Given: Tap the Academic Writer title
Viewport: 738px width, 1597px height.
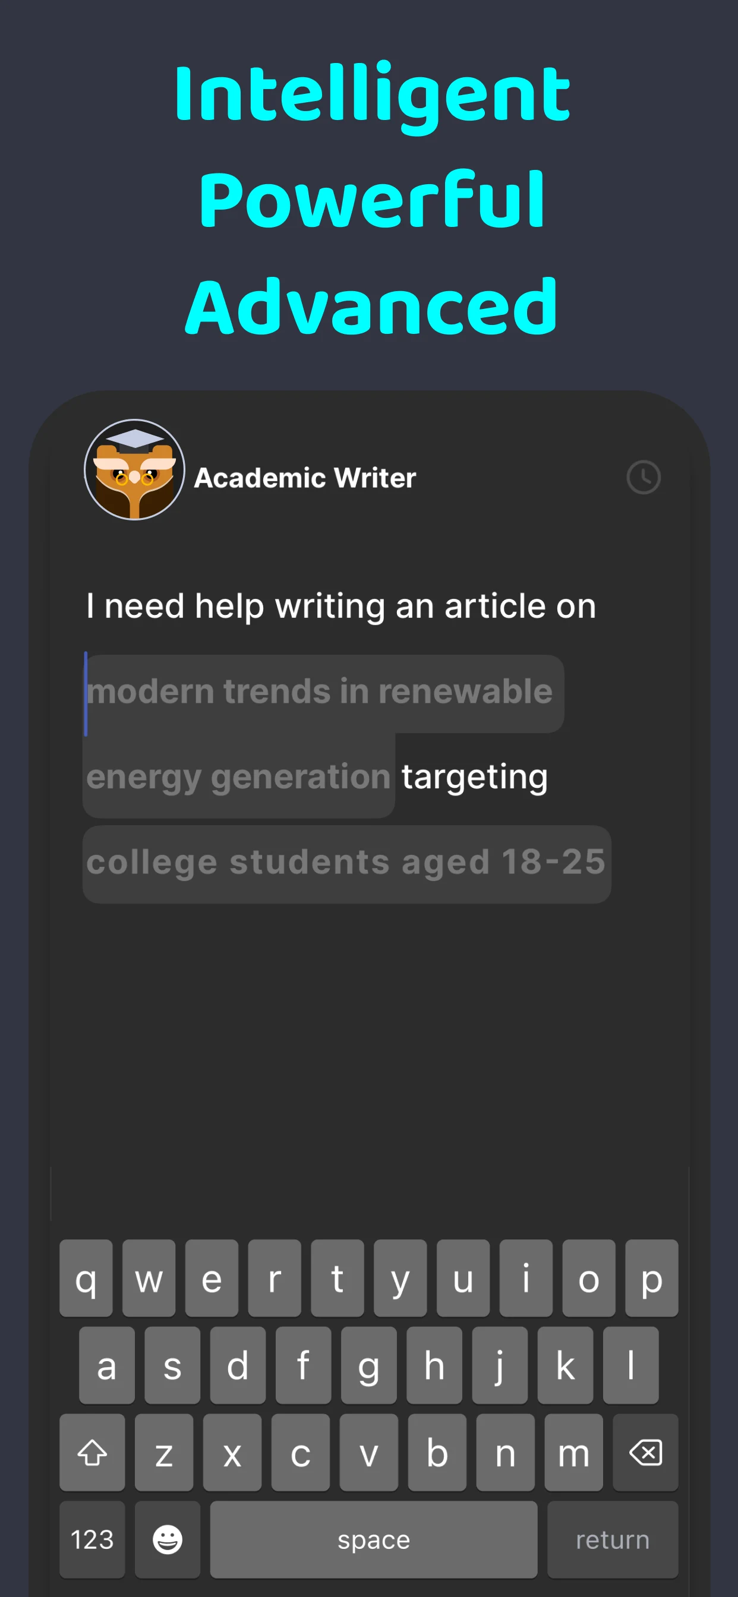Looking at the screenshot, I should tap(305, 478).
